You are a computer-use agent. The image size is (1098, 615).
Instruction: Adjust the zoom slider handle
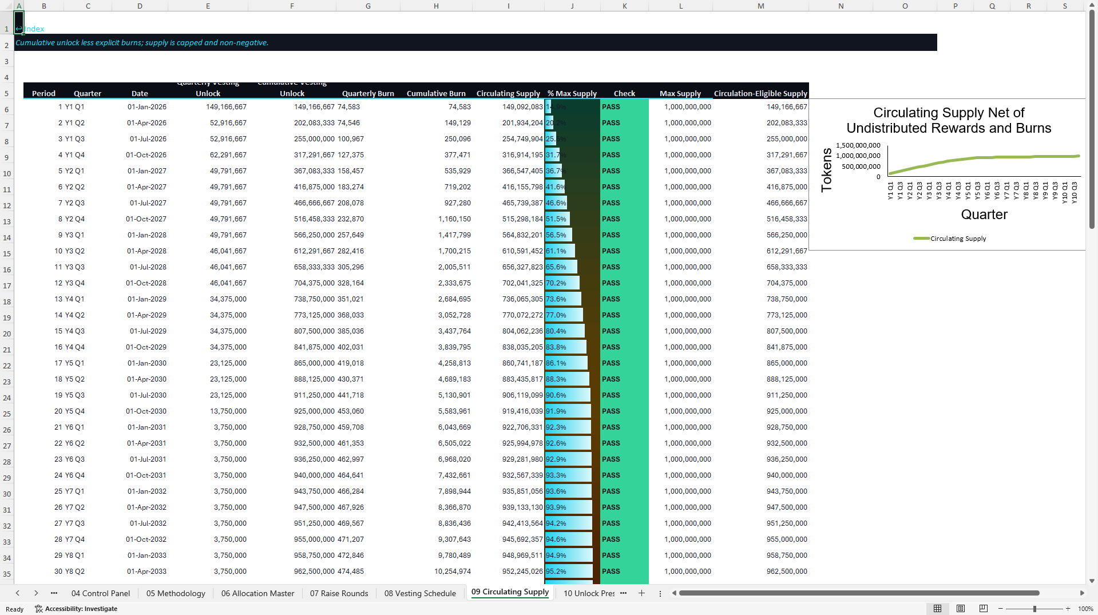pos(1034,609)
